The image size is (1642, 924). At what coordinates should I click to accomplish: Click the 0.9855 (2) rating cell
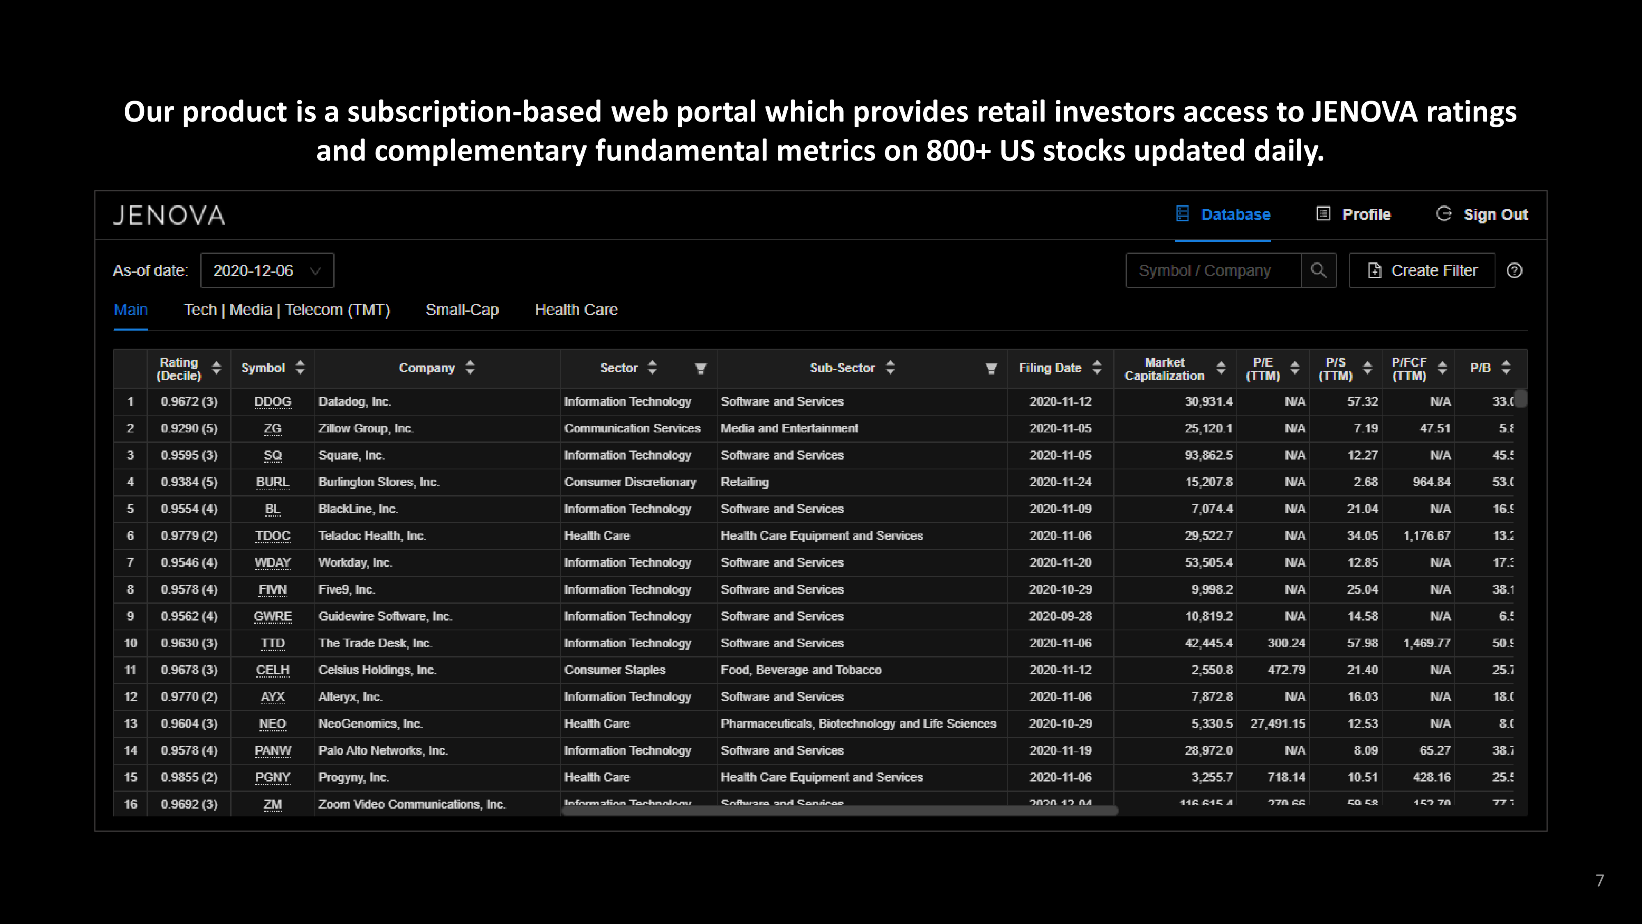189,777
